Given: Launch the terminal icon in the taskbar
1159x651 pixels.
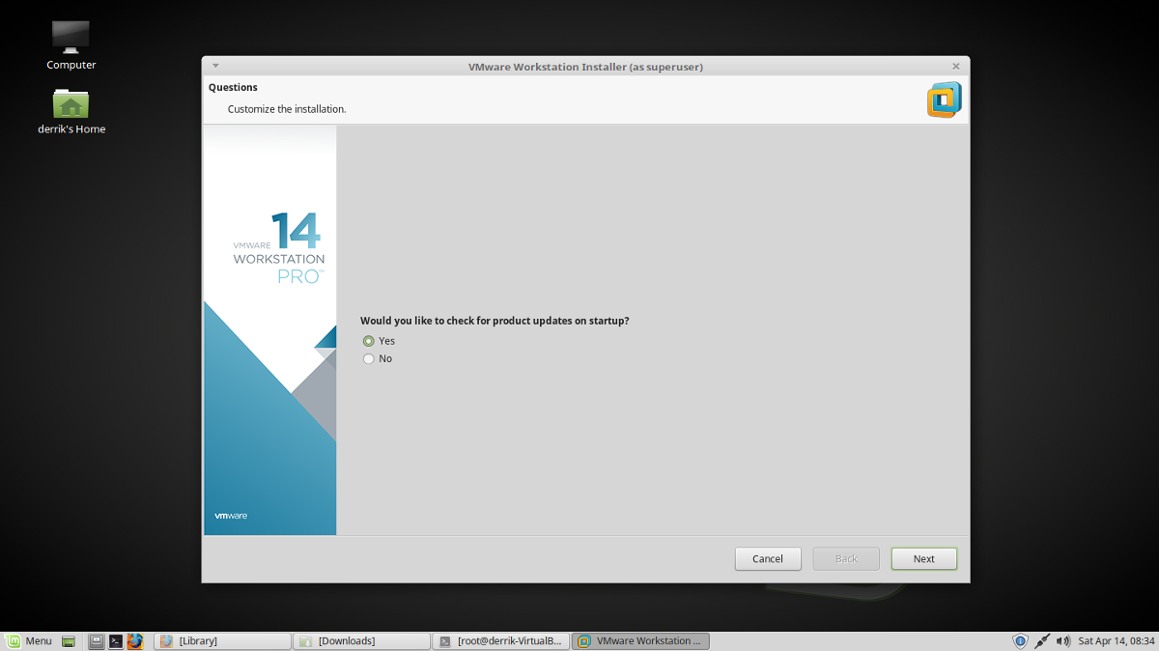Looking at the screenshot, I should coord(115,640).
